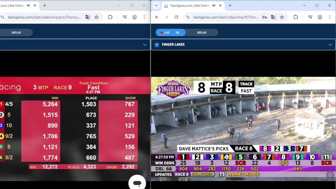Image resolution: width=336 pixels, height=189 pixels.
Task: Open Chrome menu in right window
Action: click(330, 17)
